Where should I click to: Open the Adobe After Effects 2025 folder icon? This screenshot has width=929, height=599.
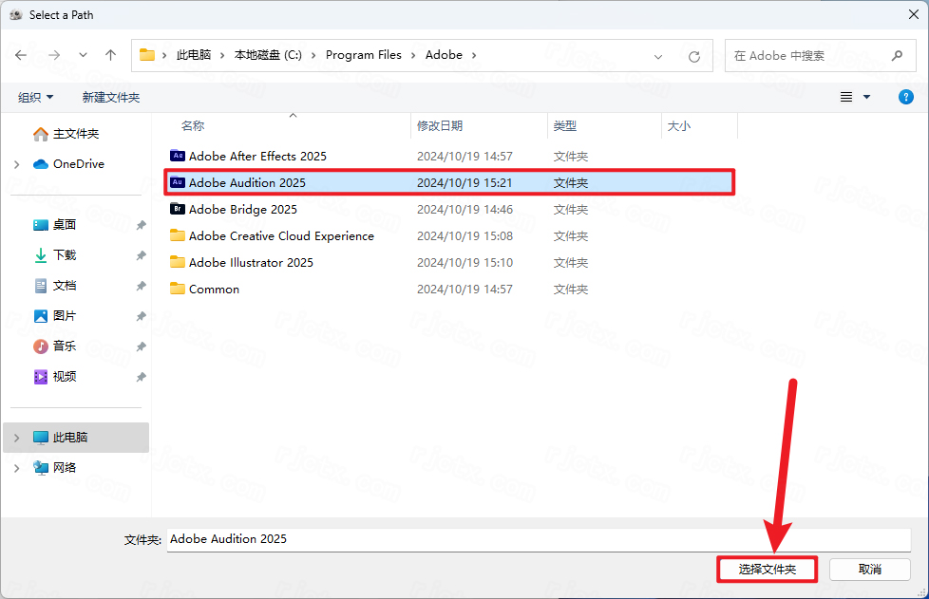(x=178, y=156)
